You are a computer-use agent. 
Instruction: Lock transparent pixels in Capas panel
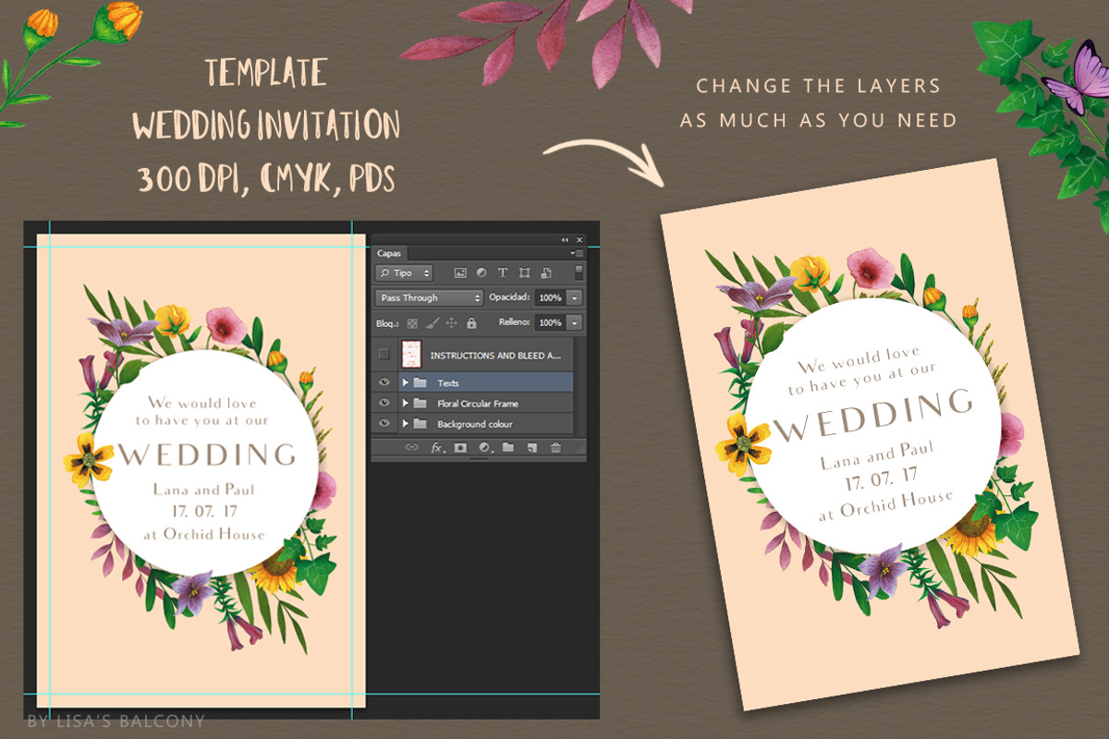412,323
